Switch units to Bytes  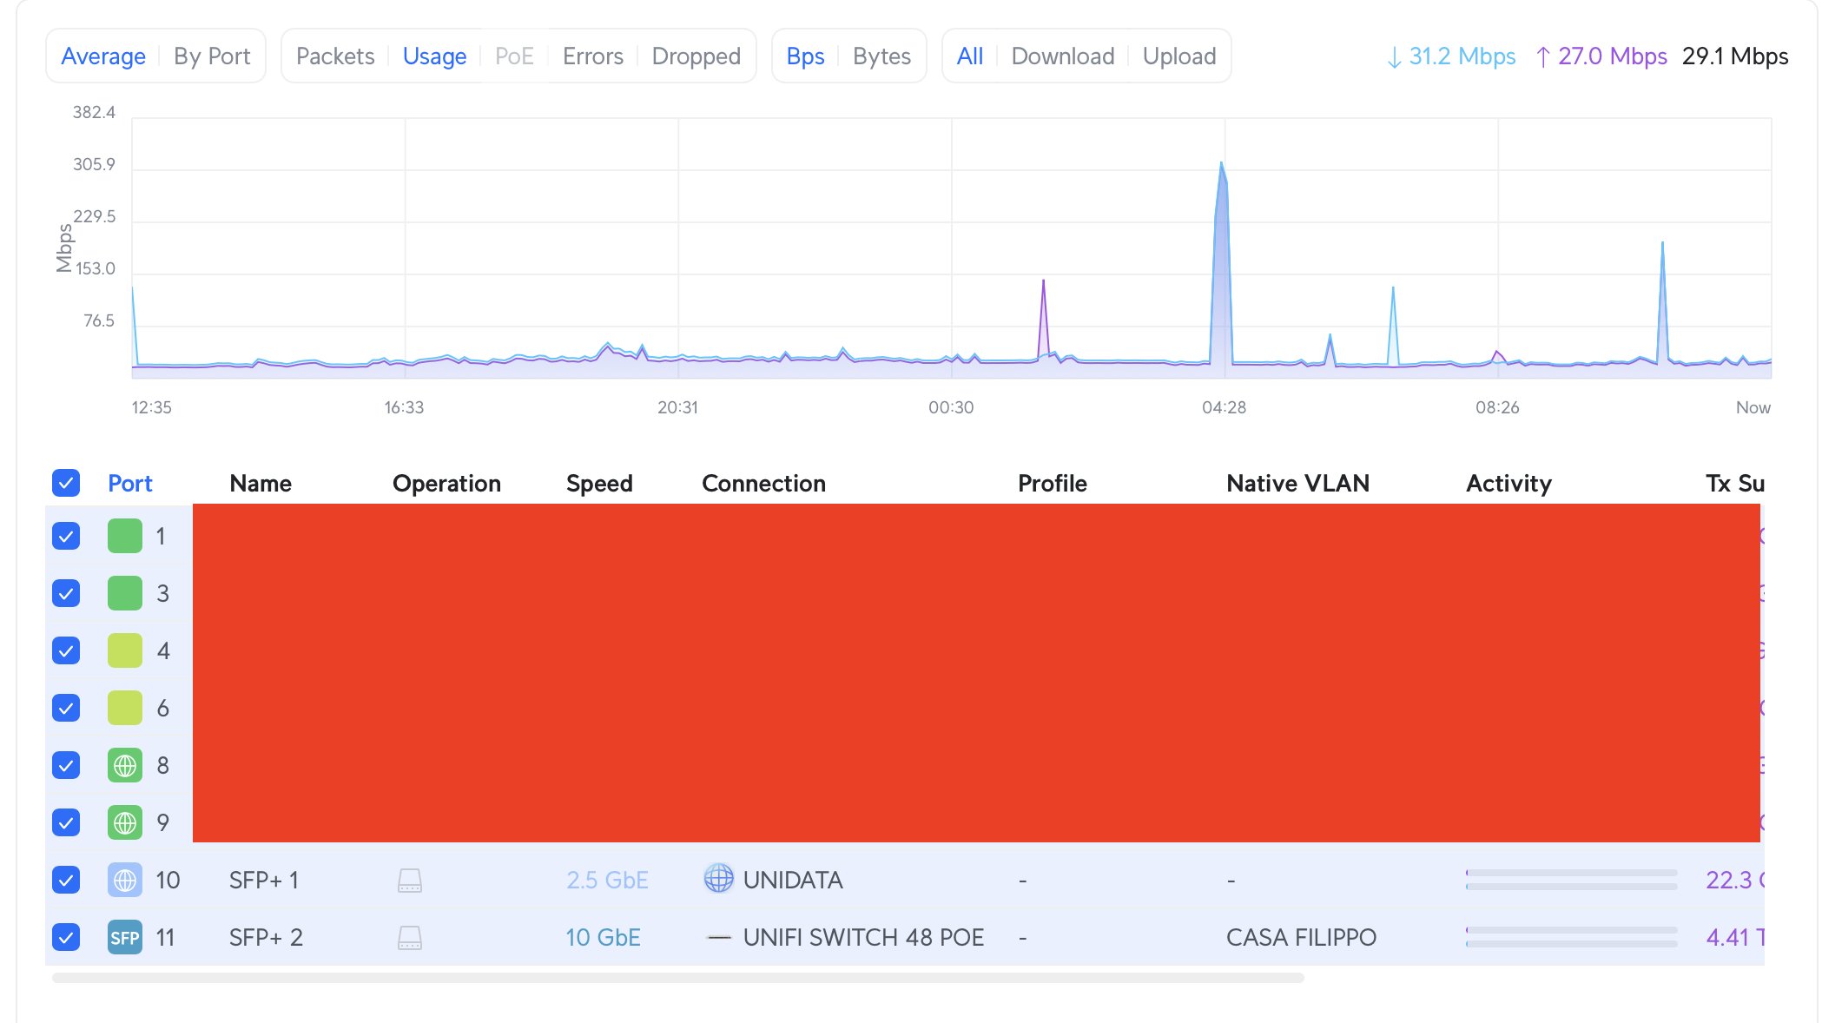(x=881, y=56)
